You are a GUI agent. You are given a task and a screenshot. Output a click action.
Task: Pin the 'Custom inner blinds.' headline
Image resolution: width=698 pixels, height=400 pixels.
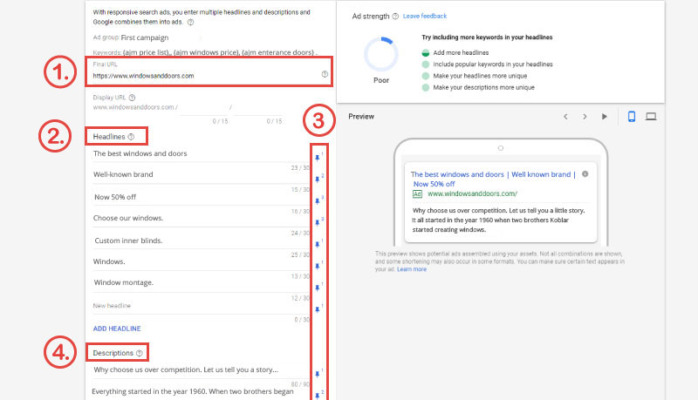pos(316,245)
